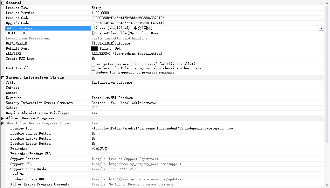Open the Setup Language dropdown
This screenshot has width=330, height=188.
[321, 28]
